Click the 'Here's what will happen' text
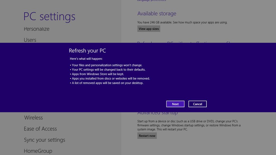The height and width of the screenshot is (155, 276). pyautogui.click(x=86, y=59)
